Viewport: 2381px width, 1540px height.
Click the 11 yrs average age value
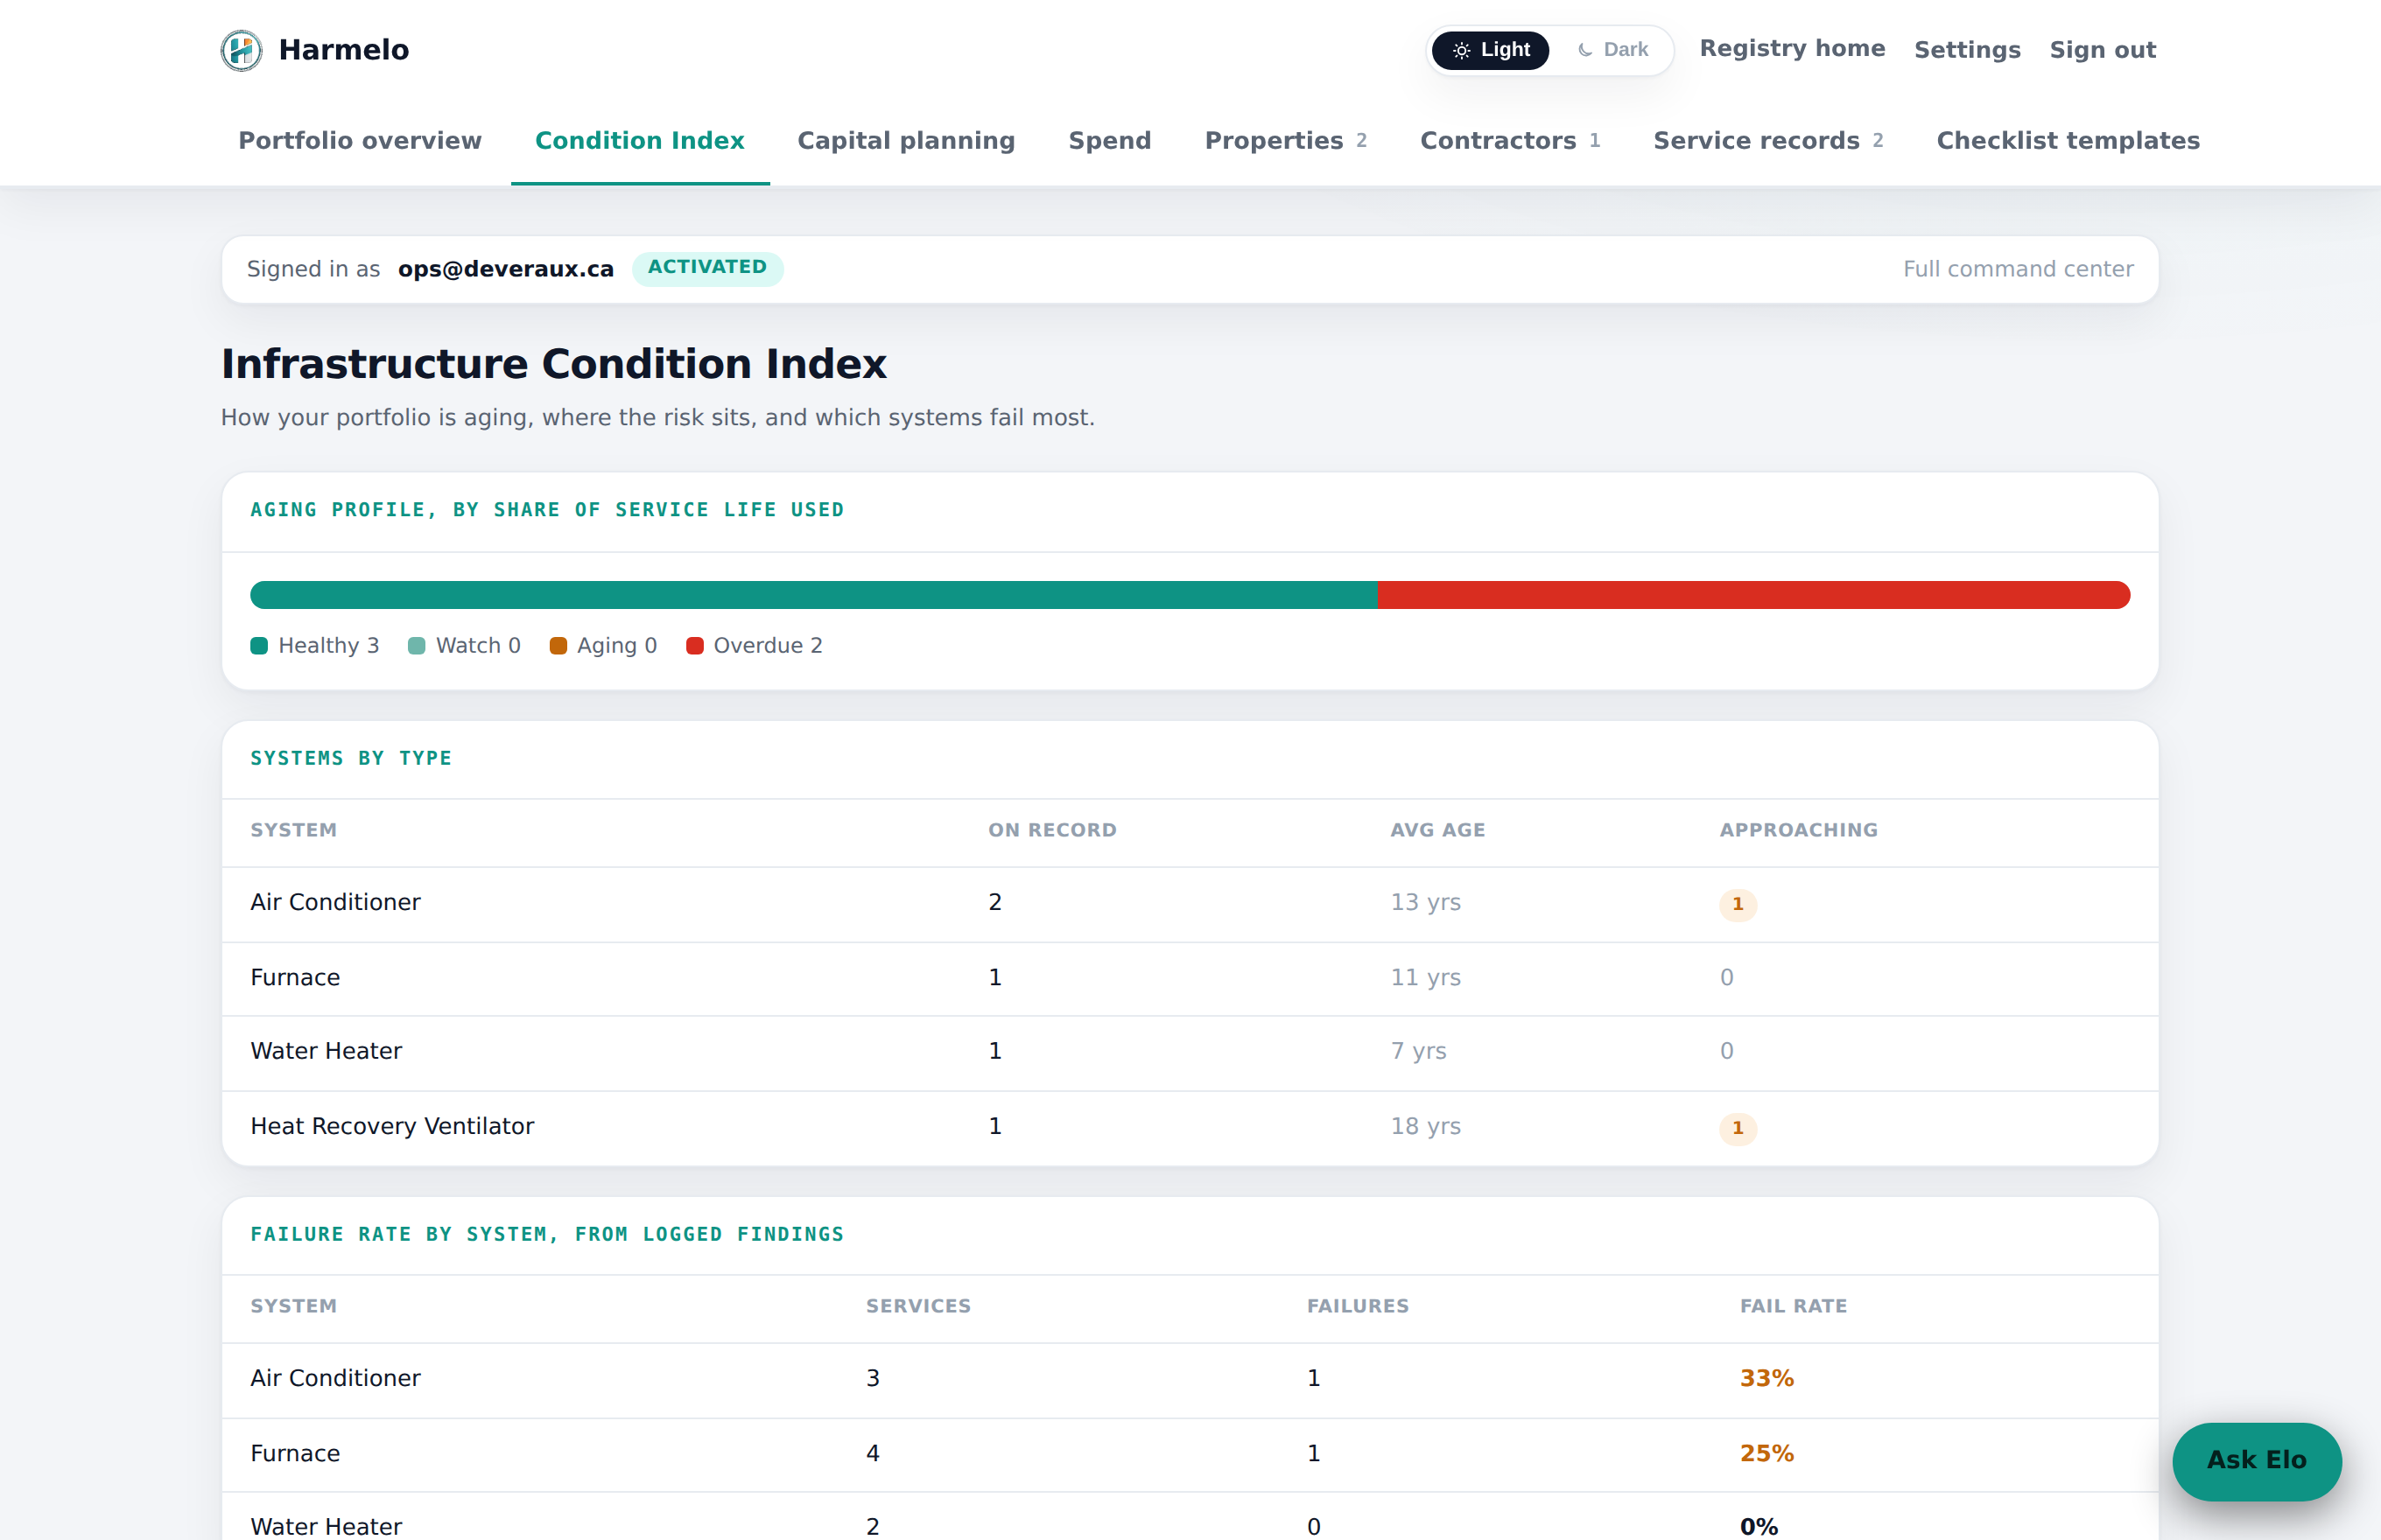pos(1426,977)
